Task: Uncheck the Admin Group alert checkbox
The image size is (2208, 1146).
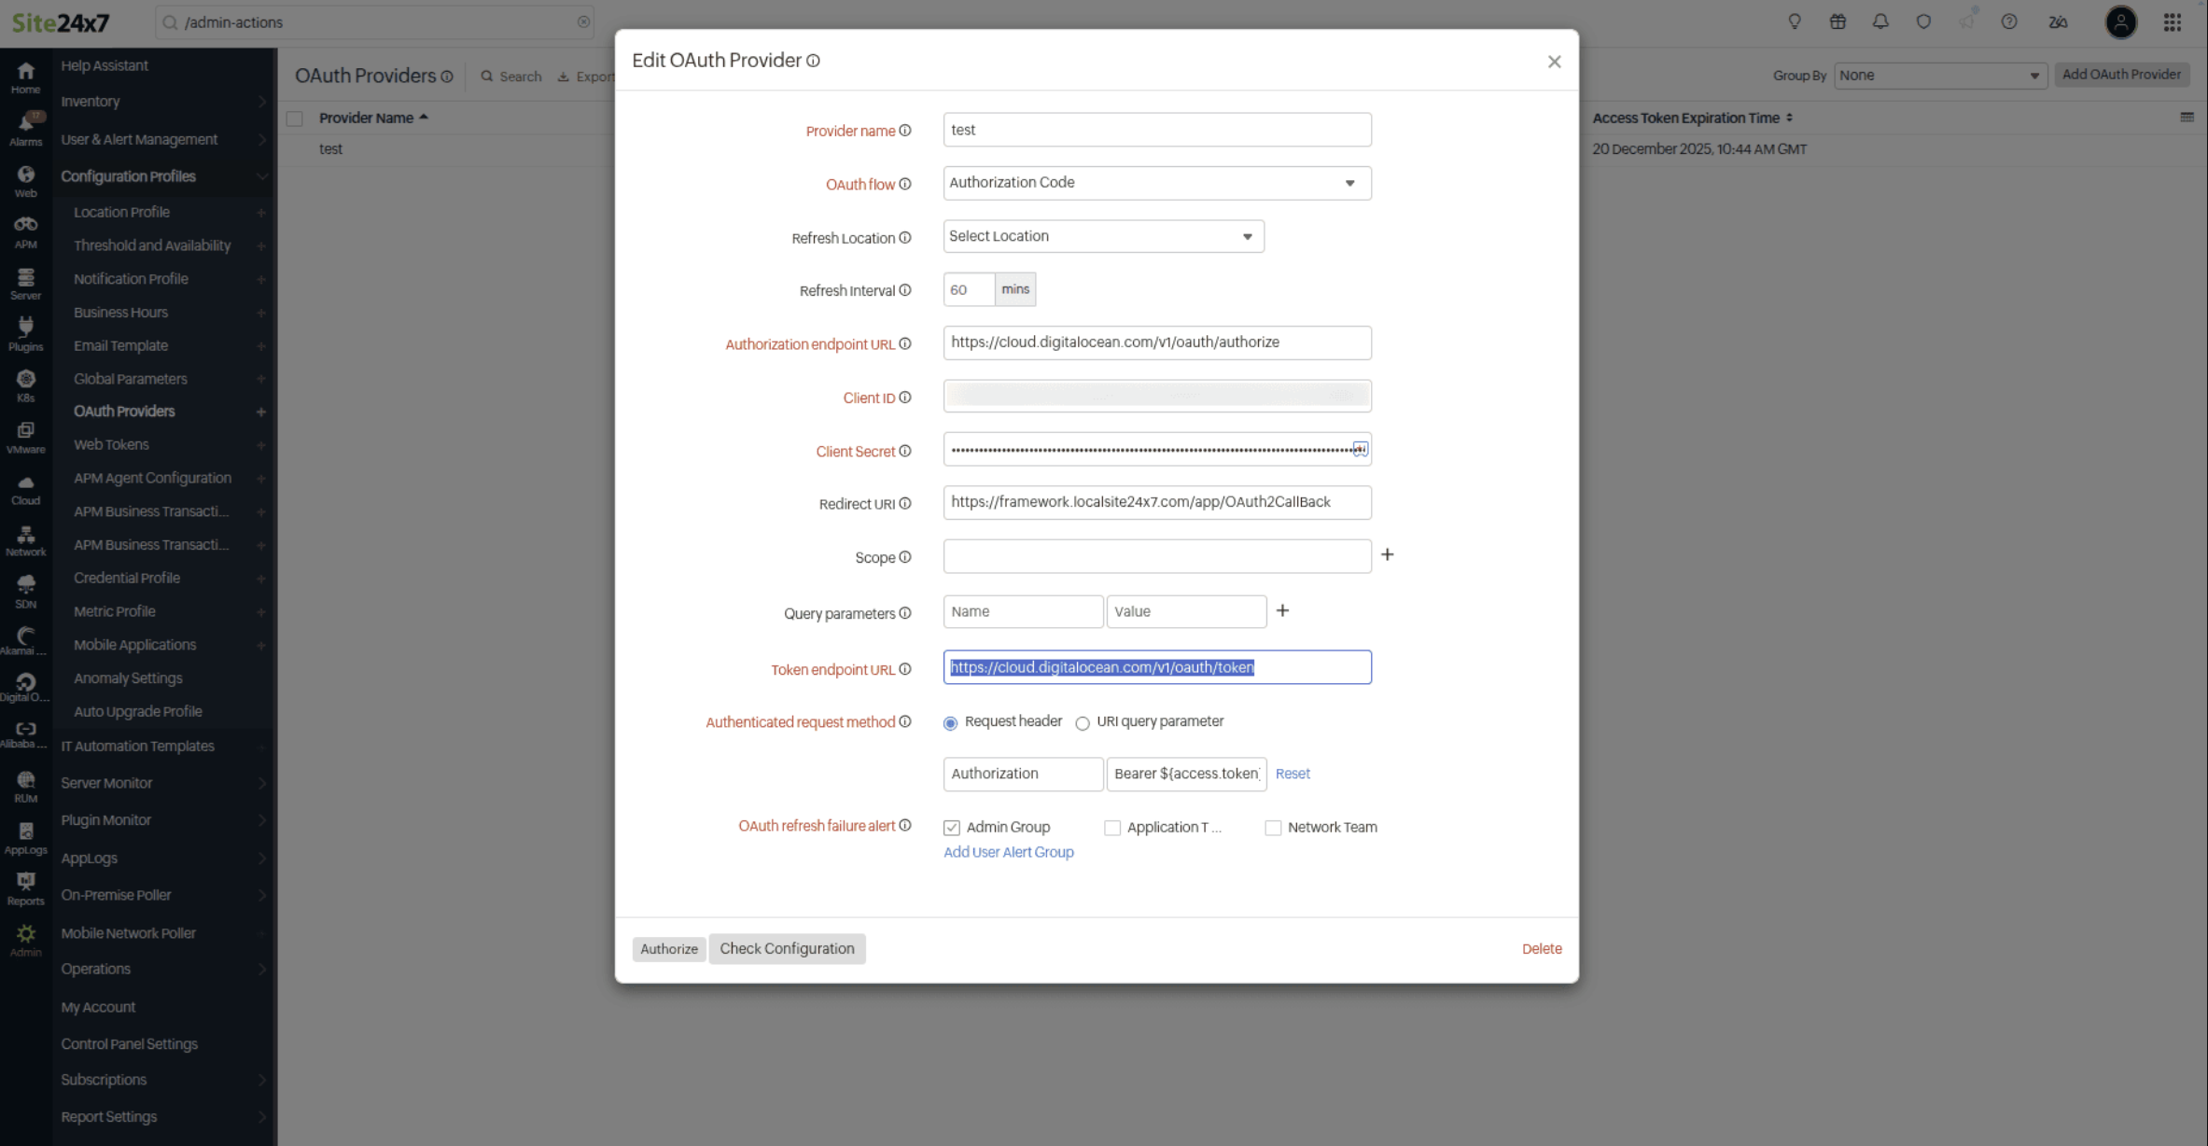Action: (951, 827)
